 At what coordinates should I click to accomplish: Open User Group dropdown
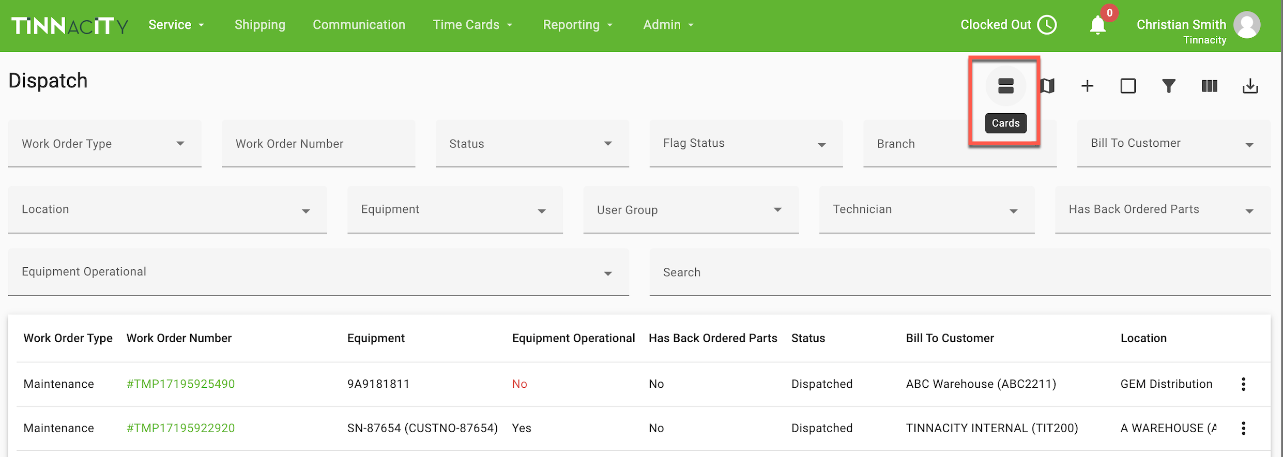(x=691, y=210)
